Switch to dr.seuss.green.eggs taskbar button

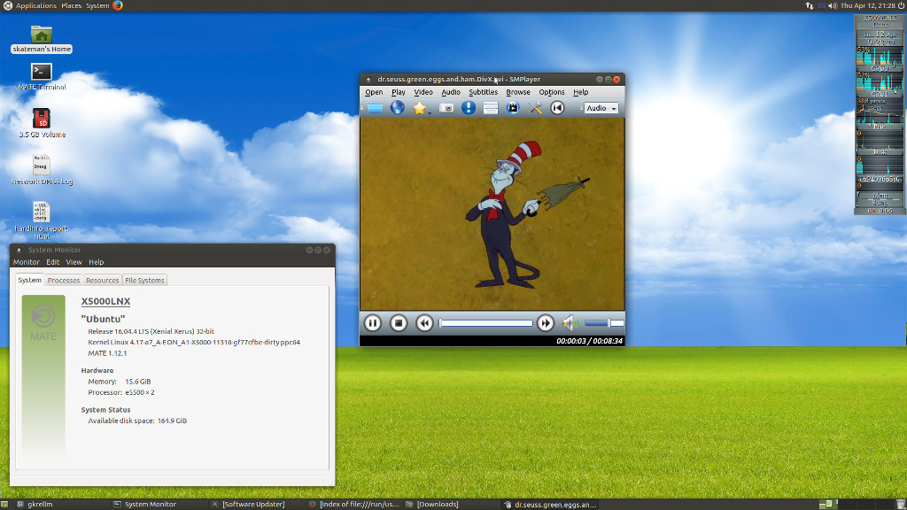coord(549,504)
